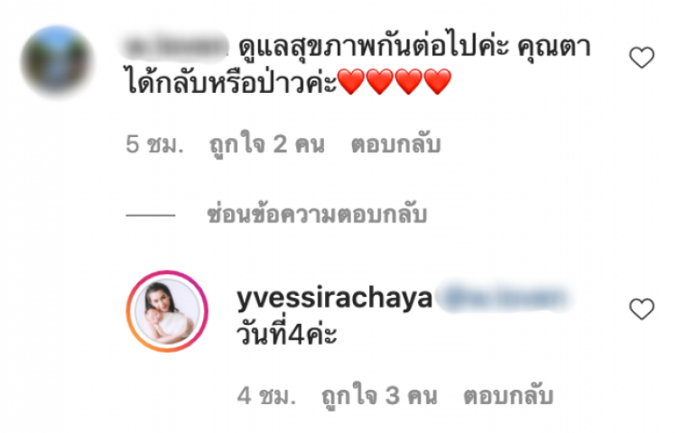Like the comment asking about คุณตา
This screenshot has width=677, height=433.
pos(641,58)
